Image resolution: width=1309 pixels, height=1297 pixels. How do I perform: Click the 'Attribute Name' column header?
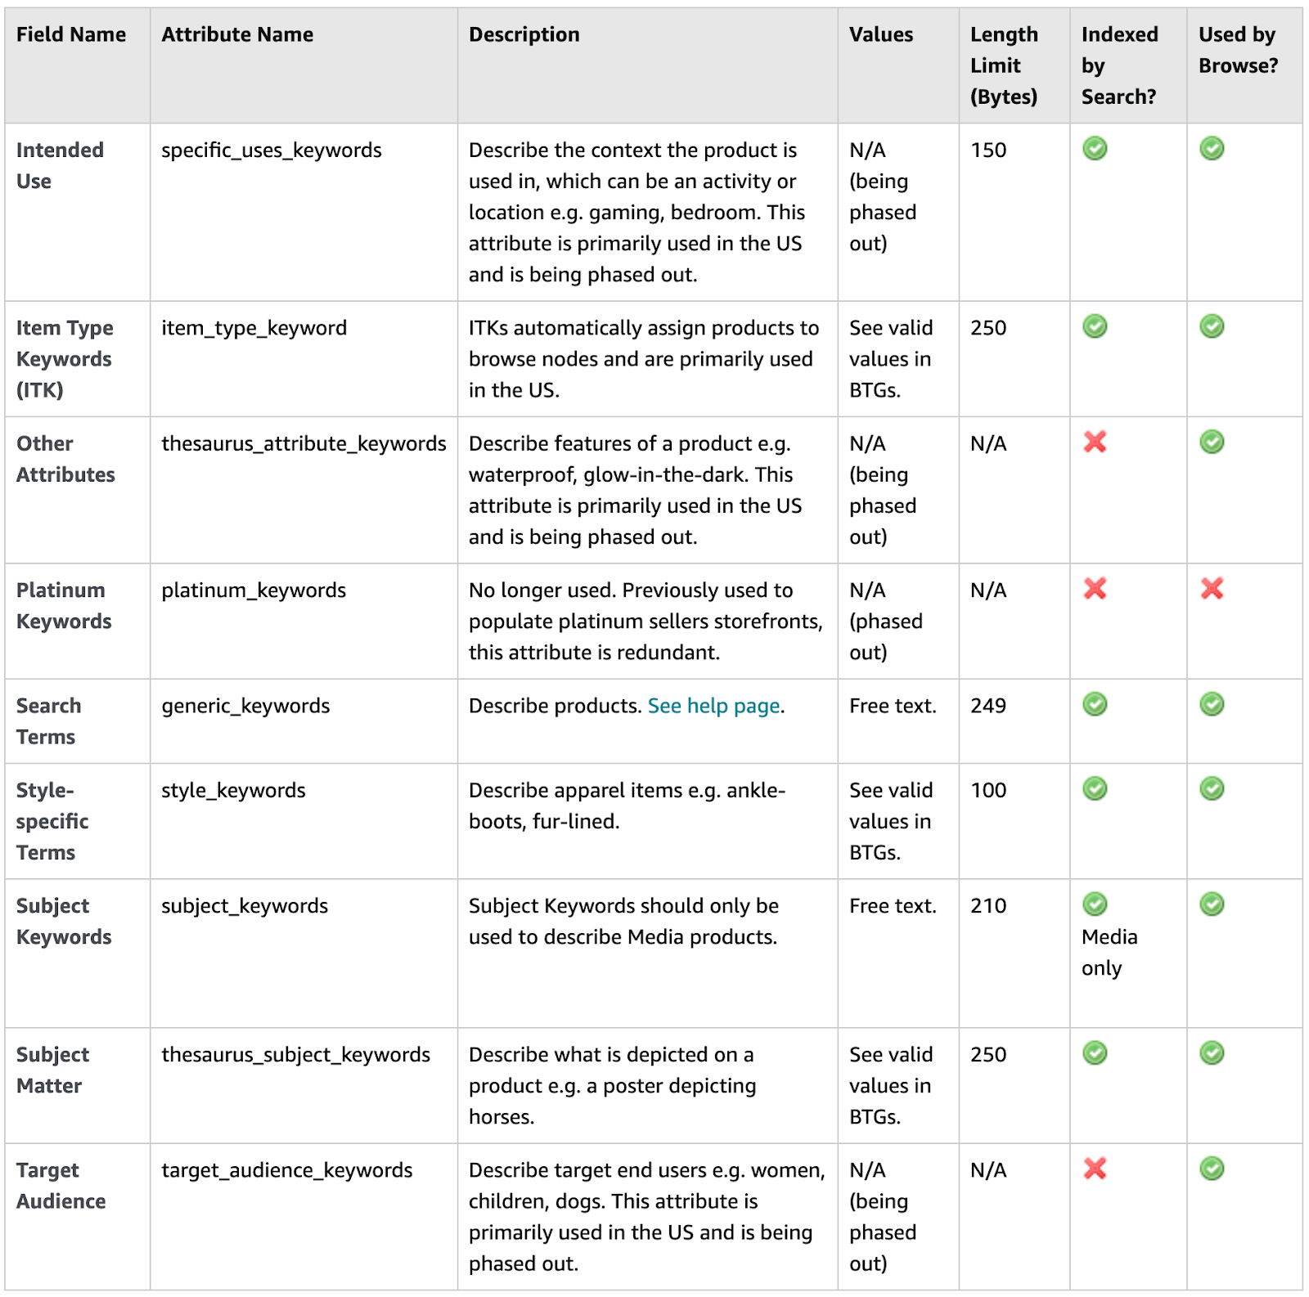(x=237, y=34)
